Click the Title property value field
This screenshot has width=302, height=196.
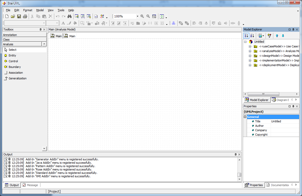tap(285, 121)
